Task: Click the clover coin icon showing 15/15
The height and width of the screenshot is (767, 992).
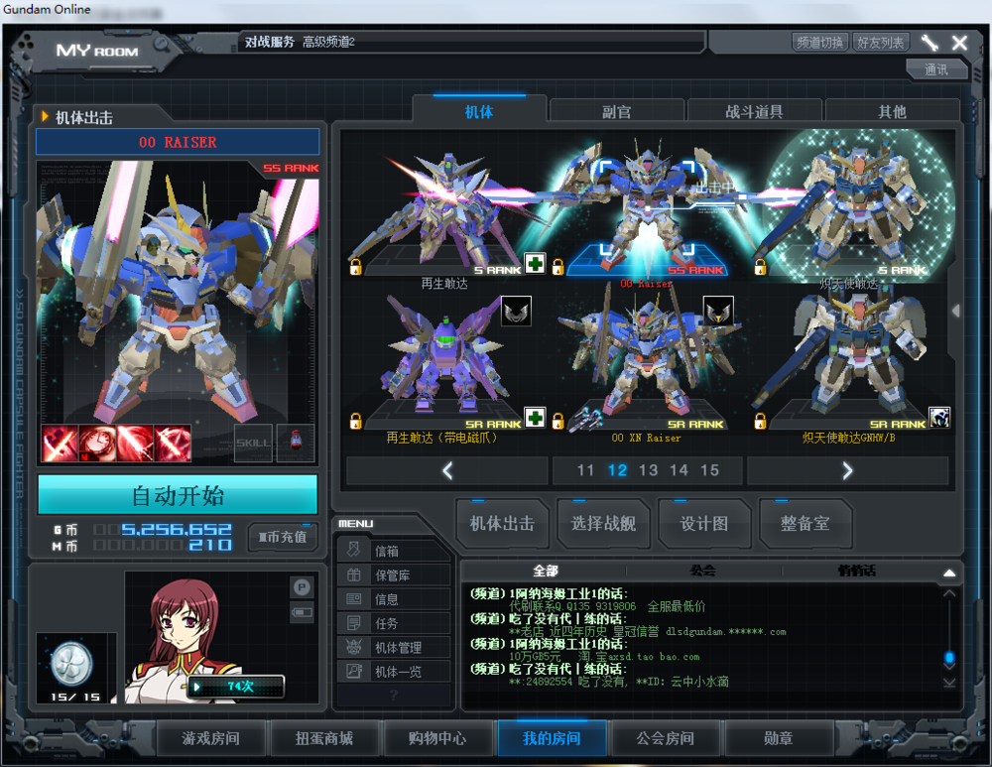Action: click(x=71, y=664)
